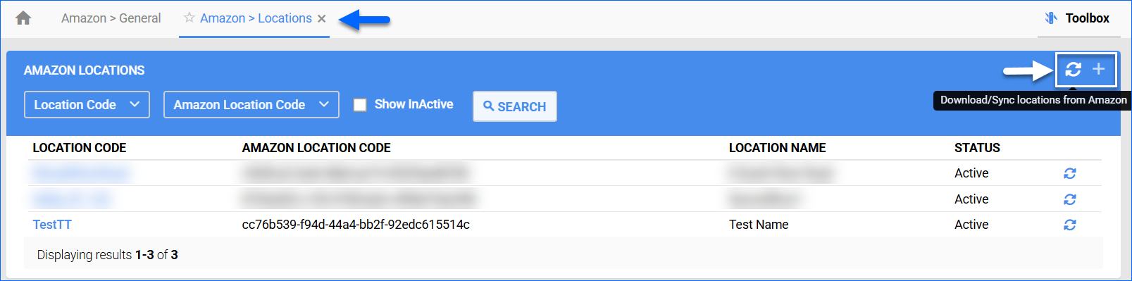The height and width of the screenshot is (281, 1132).
Task: Go to the home icon
Action: tap(23, 18)
